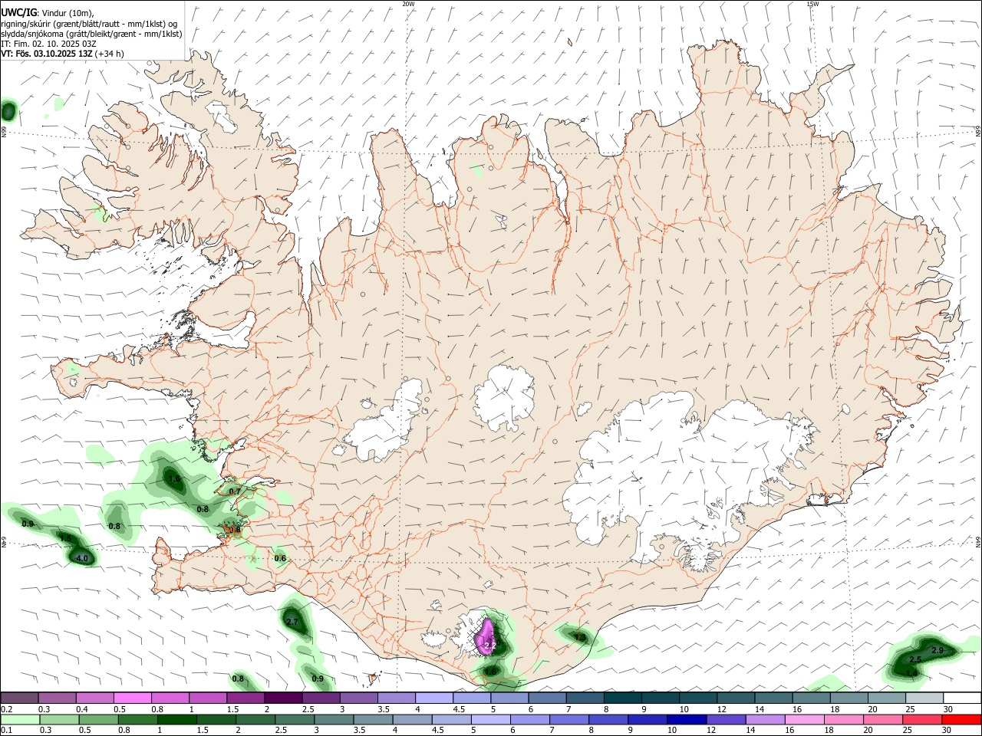
Task: Click the 'IT: Fim. 02. 10. 2025 03Z' line
Action: 48,44
